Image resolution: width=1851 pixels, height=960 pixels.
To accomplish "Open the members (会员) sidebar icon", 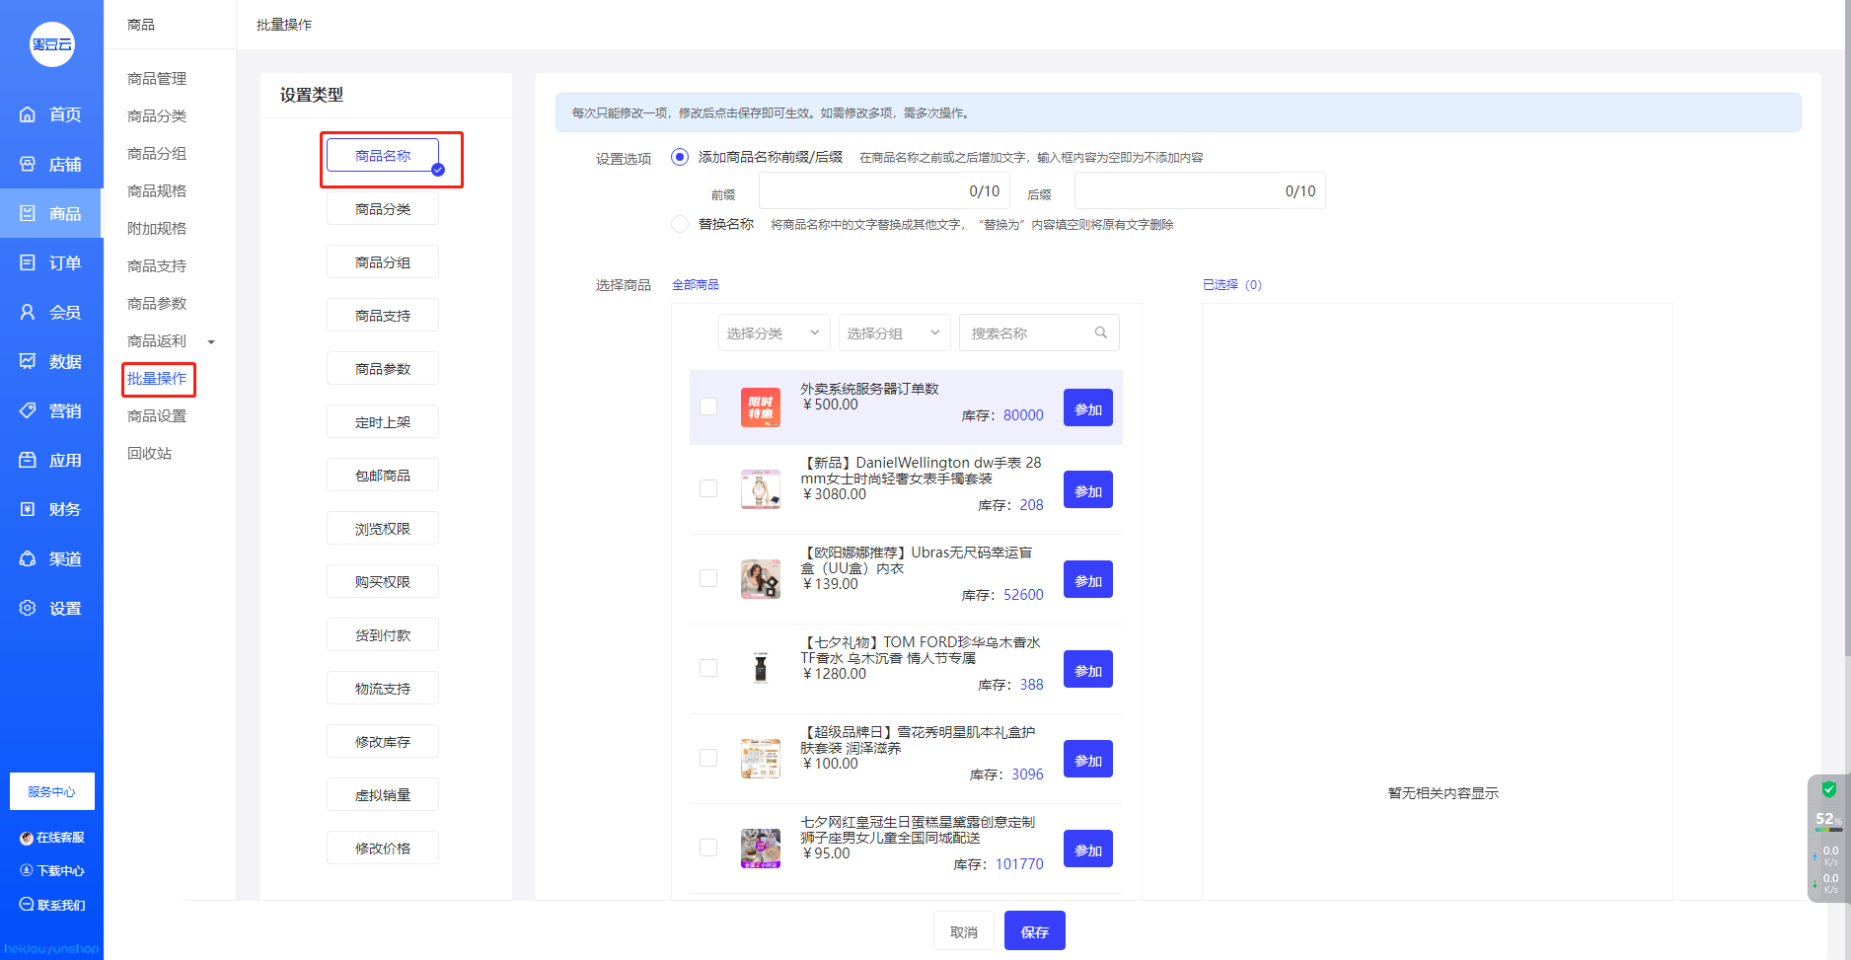I will coord(28,312).
